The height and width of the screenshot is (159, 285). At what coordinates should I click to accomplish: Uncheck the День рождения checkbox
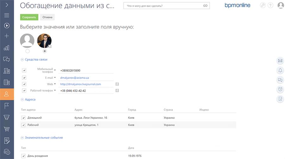(23, 156)
